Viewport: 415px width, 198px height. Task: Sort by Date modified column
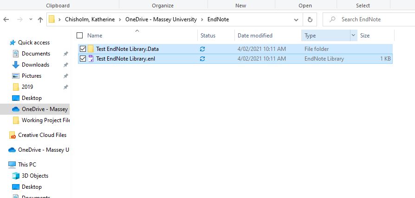[255, 36]
